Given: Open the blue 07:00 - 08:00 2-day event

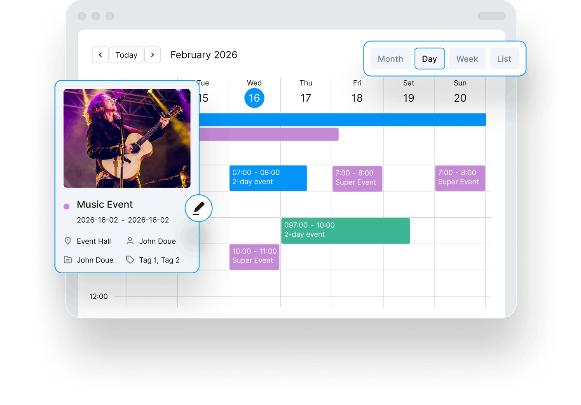Looking at the screenshot, I should [268, 178].
